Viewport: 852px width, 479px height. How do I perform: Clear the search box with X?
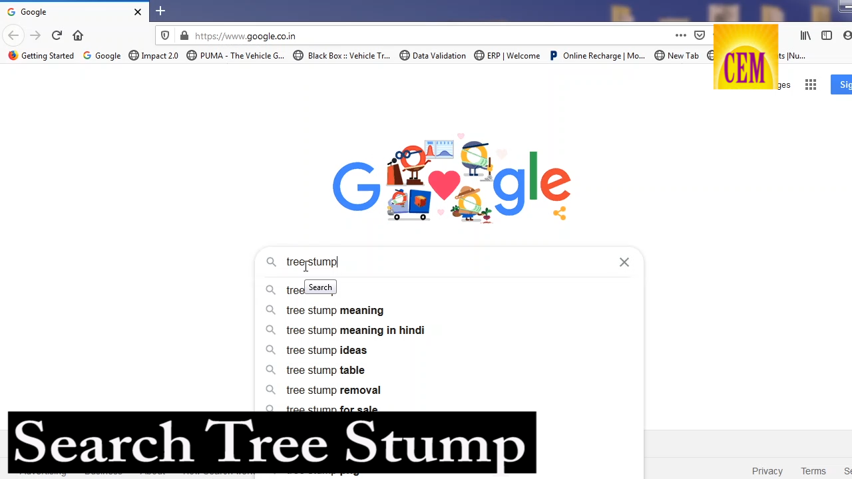tap(624, 262)
